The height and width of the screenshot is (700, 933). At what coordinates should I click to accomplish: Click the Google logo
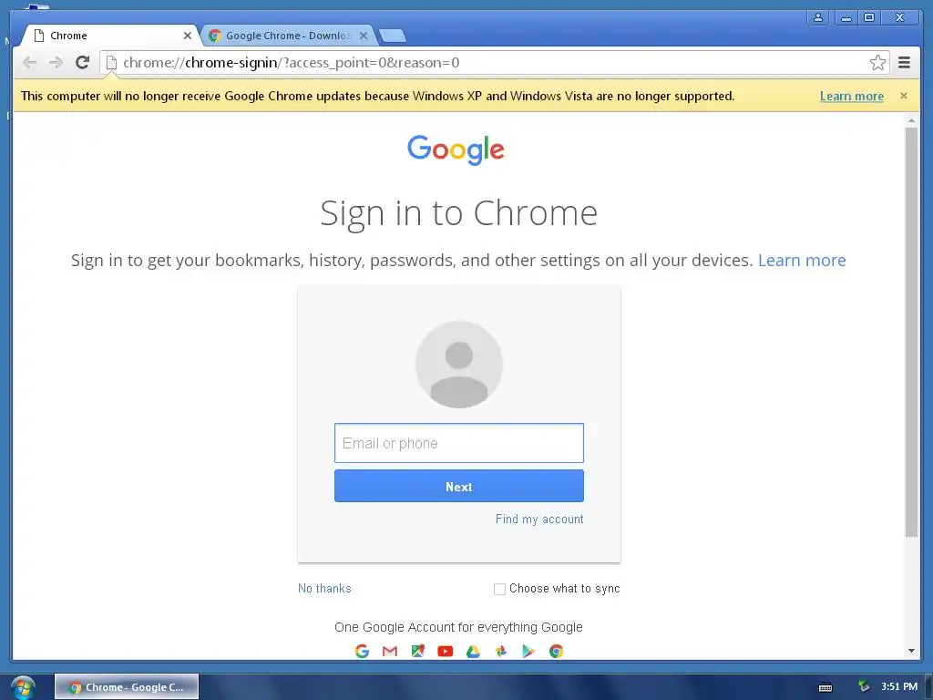(x=456, y=149)
